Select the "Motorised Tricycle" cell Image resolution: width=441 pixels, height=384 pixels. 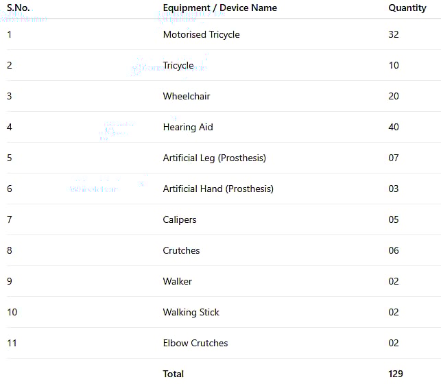201,34
